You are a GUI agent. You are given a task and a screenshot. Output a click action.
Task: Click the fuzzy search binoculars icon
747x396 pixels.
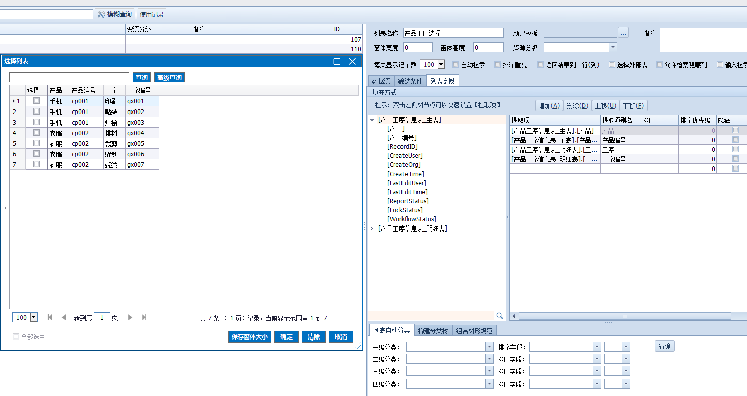click(101, 14)
